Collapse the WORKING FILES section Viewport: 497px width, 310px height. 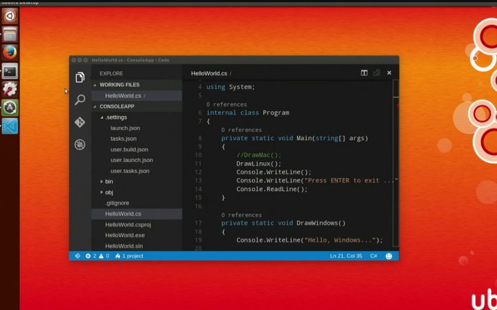pyautogui.click(x=95, y=85)
